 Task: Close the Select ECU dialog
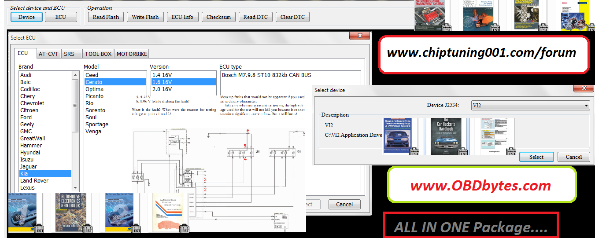pyautogui.click(x=359, y=36)
